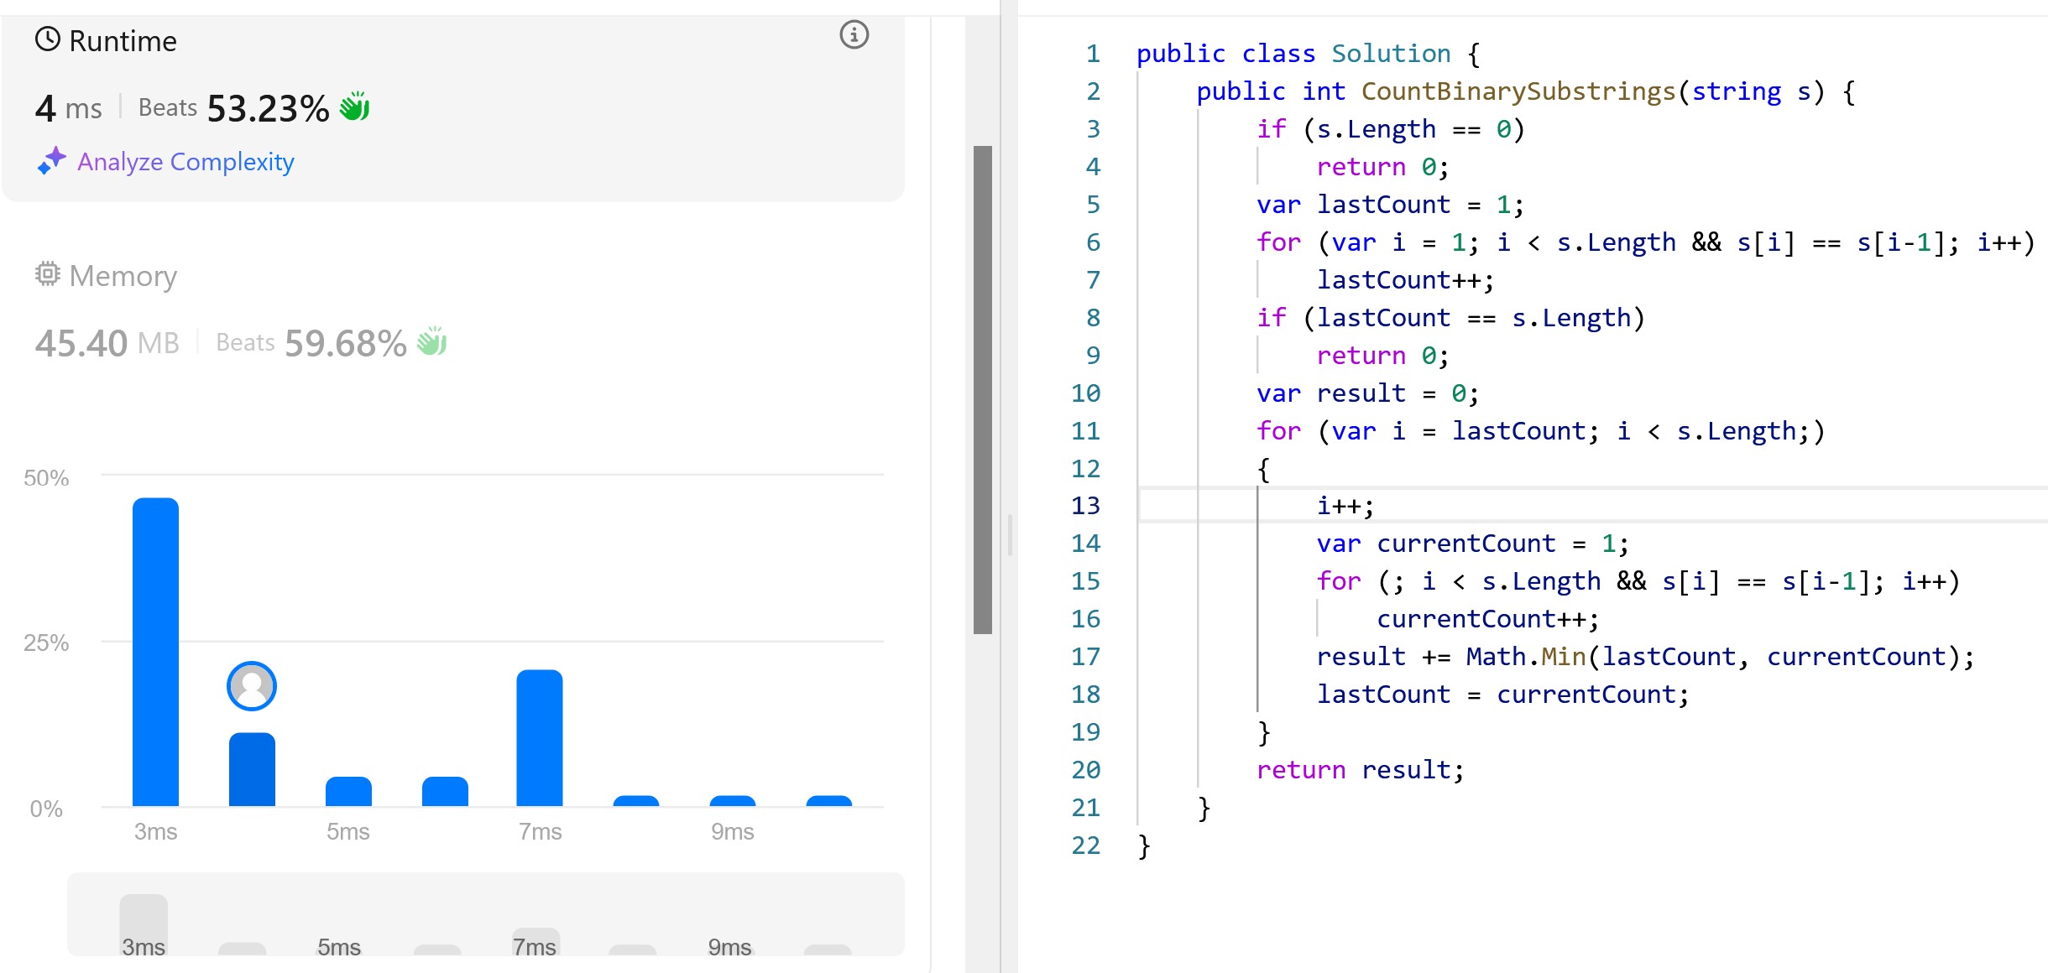The image size is (2048, 973).
Task: Click the clock icon beside Runtime
Action: click(48, 39)
